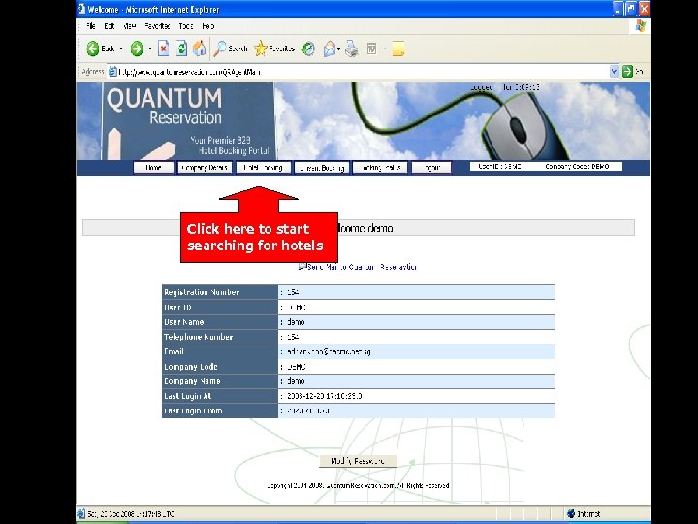Click the Windows flag logo icon

coord(640,26)
